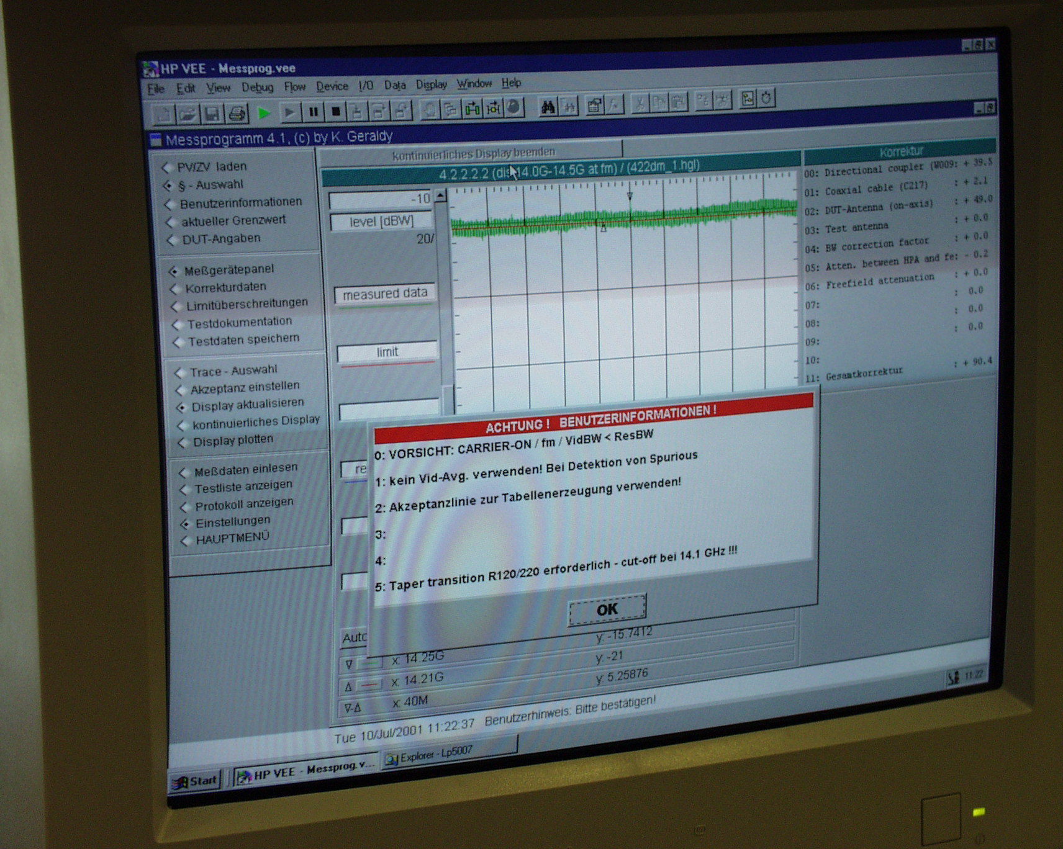The height and width of the screenshot is (849, 1063).
Task: Select the Limitüberschreitungen option
Action: 240,305
